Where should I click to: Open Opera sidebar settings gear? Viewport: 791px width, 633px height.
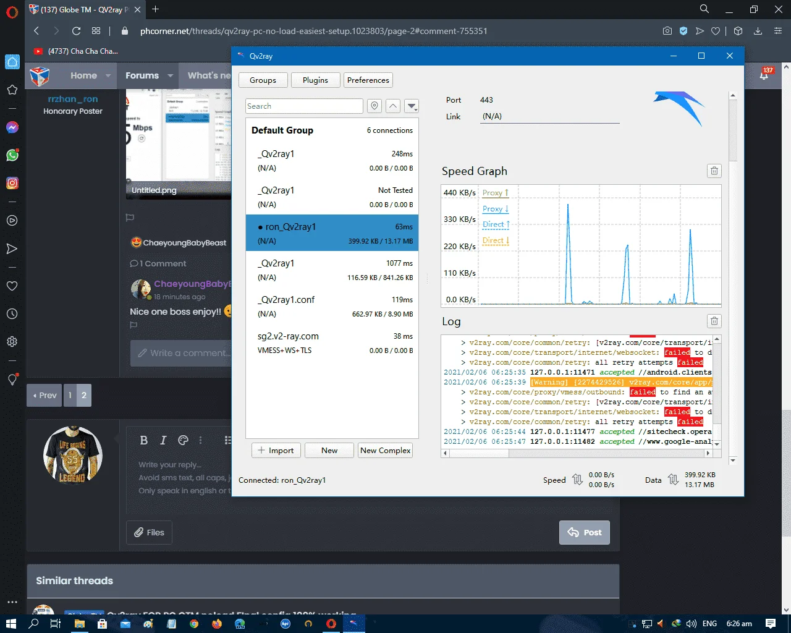[12, 342]
